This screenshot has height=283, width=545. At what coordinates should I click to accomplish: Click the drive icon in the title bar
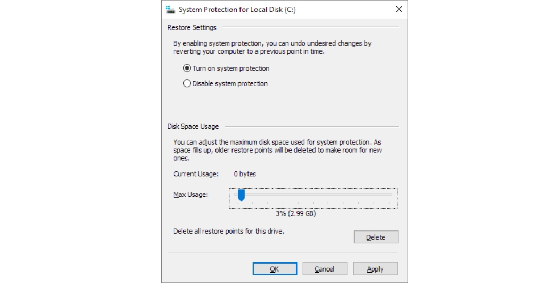(x=170, y=10)
